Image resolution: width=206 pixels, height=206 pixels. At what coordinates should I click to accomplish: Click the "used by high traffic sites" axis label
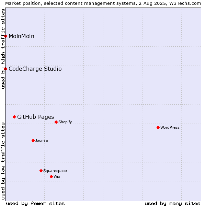tap(3, 49)
